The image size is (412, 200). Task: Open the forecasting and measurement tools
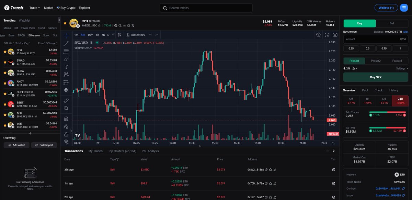point(66,82)
